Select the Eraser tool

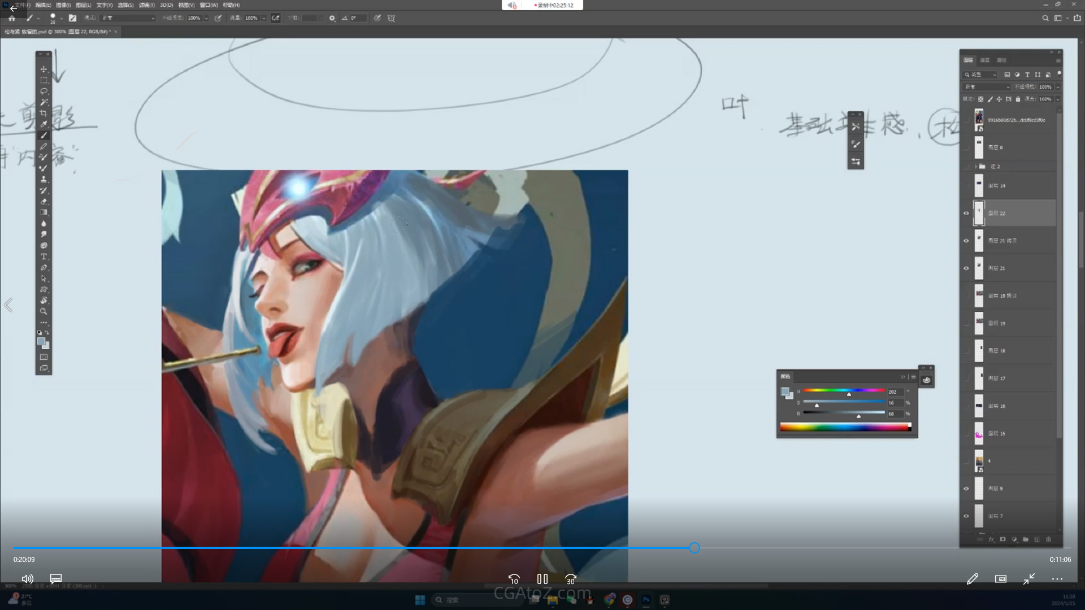pyautogui.click(x=44, y=202)
